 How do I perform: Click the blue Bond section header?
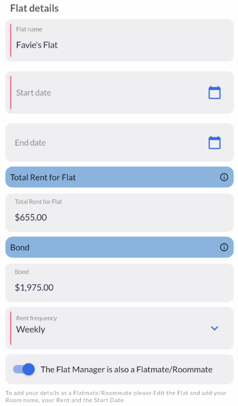[x=119, y=247]
